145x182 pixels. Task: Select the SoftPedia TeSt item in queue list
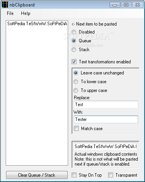37,24
